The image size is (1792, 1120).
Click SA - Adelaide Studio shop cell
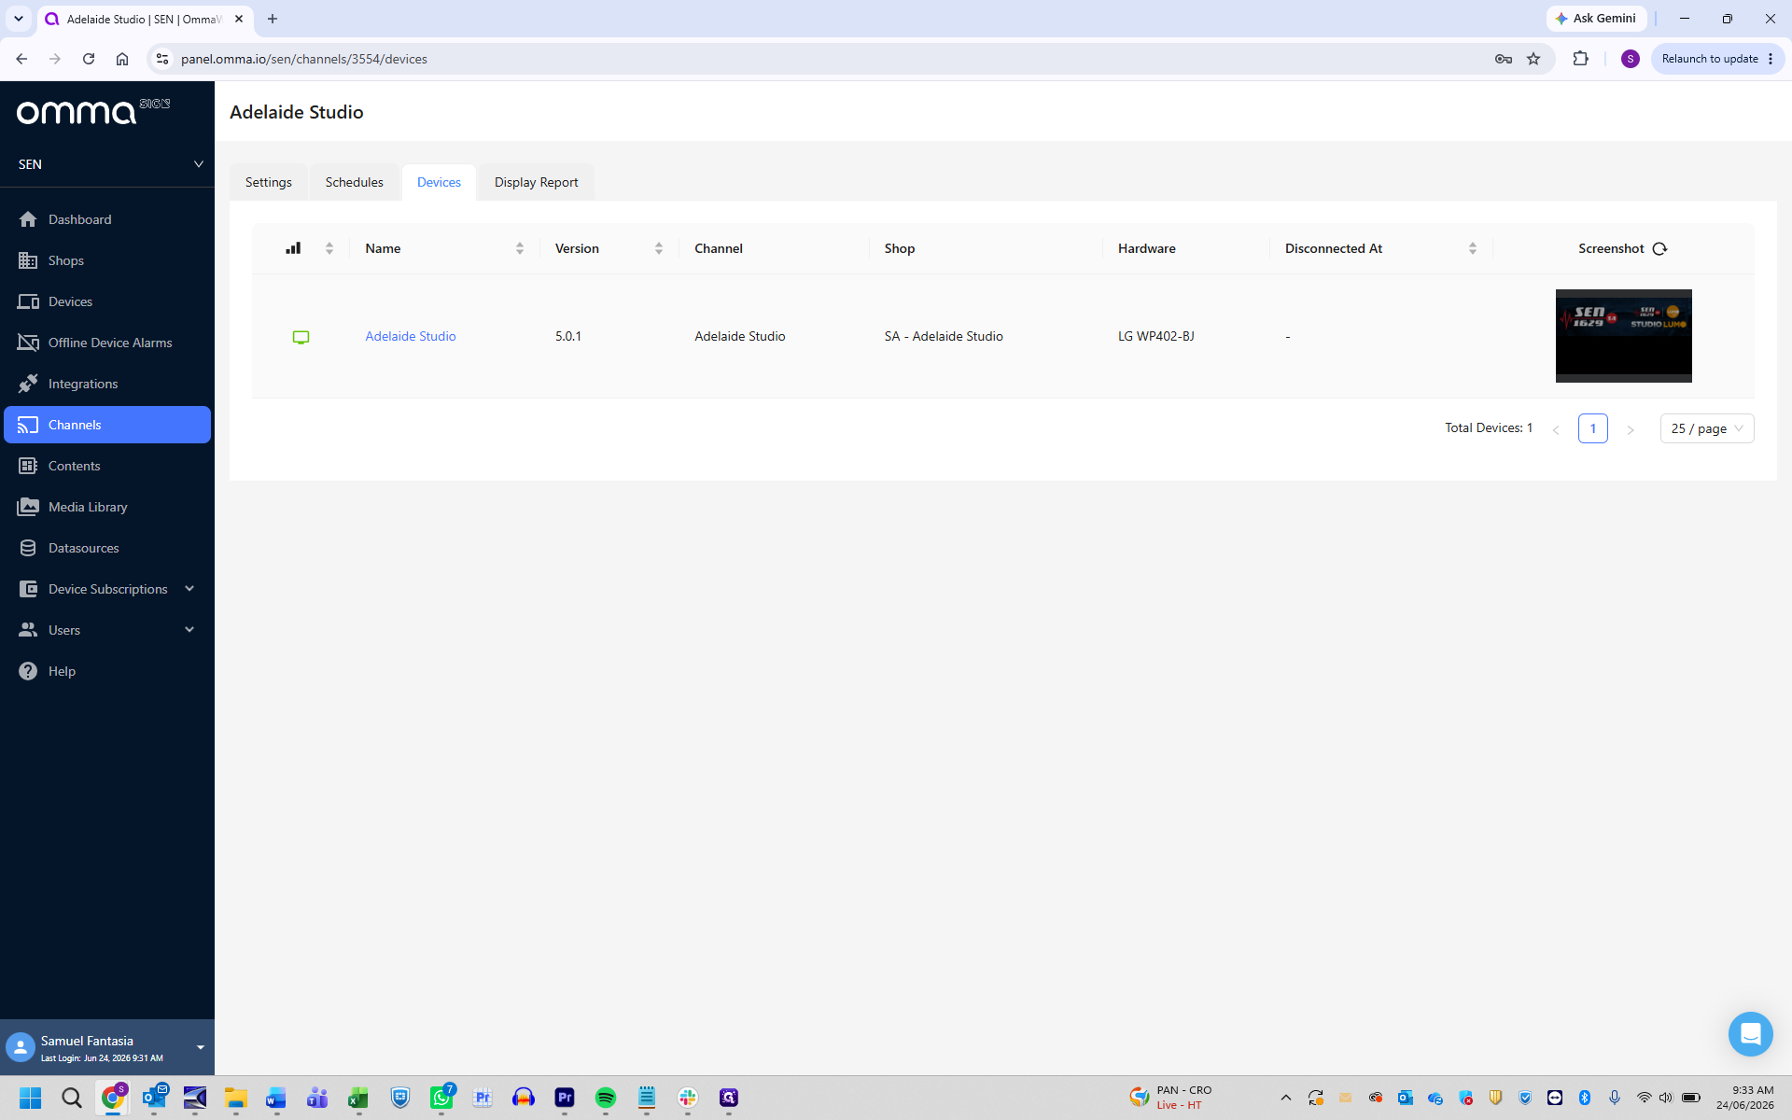(x=944, y=336)
